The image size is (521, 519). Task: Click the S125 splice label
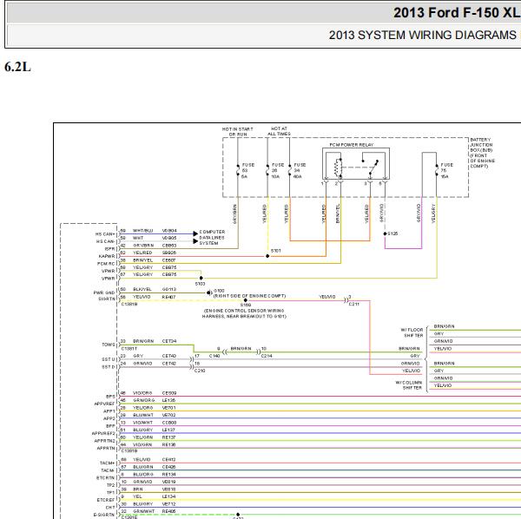click(x=392, y=233)
